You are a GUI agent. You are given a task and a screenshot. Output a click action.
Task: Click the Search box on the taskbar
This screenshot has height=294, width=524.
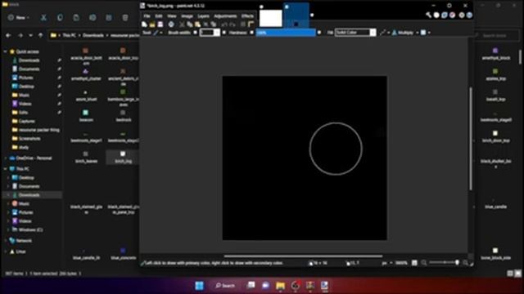(225, 286)
